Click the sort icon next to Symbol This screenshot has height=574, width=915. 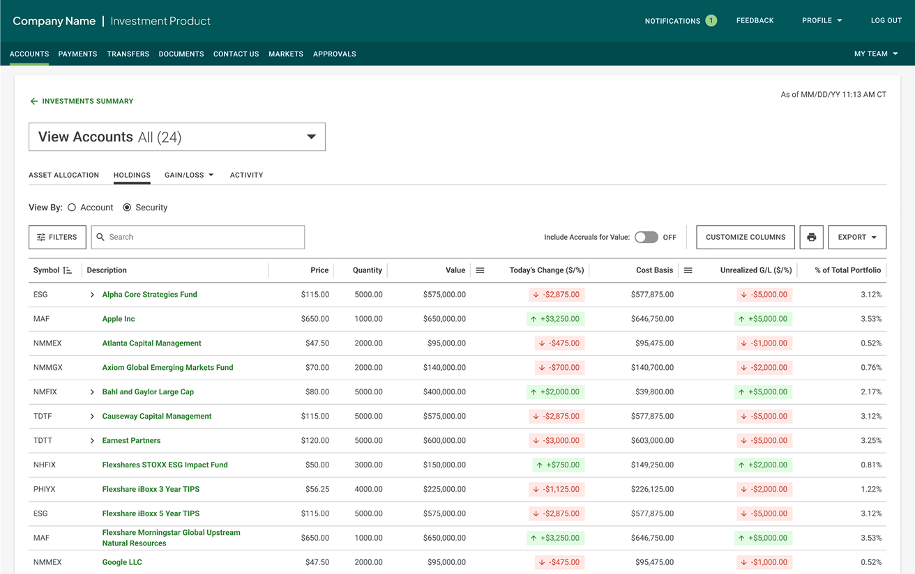[x=67, y=270]
